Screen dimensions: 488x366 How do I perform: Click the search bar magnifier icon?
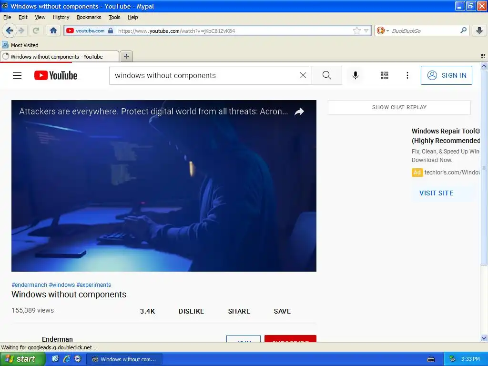pyautogui.click(x=463, y=30)
